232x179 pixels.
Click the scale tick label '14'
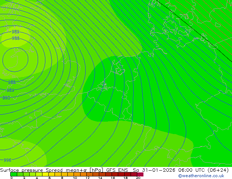100,178
